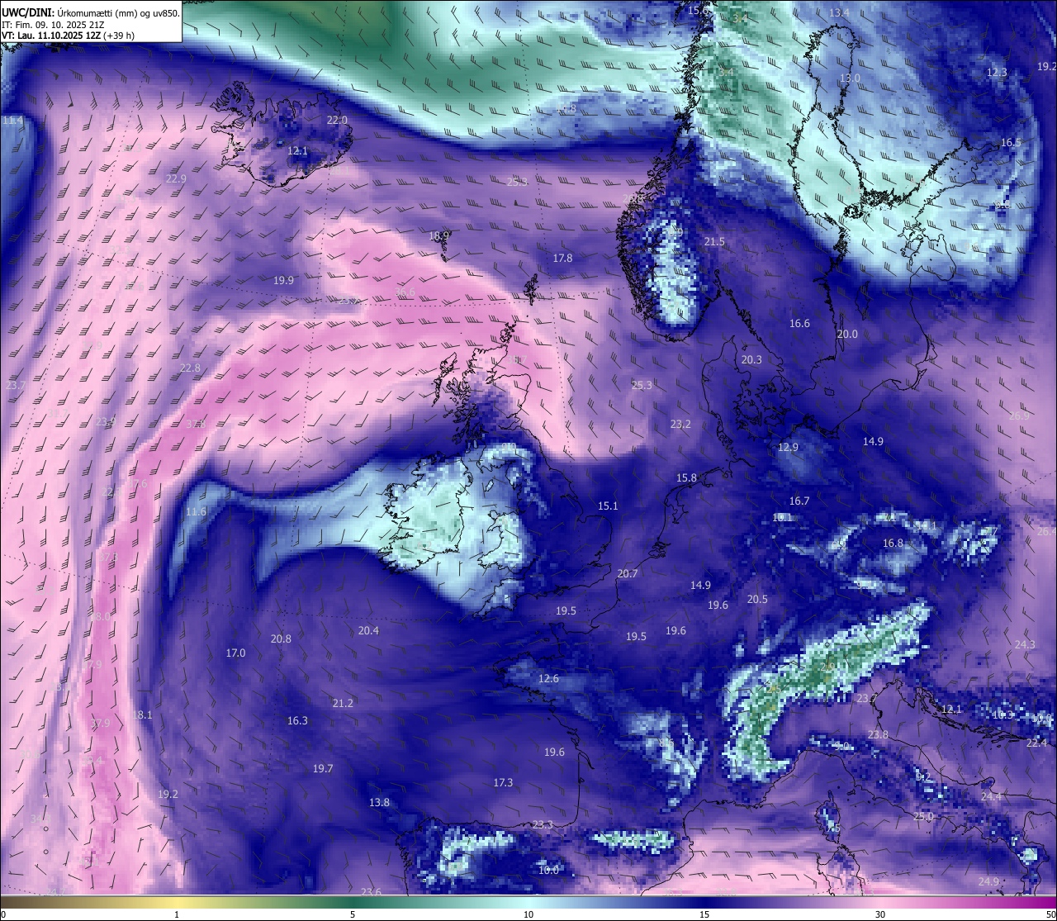Viewport: 1057px width, 921px height.
Task: Click the 19.9 value in the North Atlantic
Action: click(x=283, y=280)
